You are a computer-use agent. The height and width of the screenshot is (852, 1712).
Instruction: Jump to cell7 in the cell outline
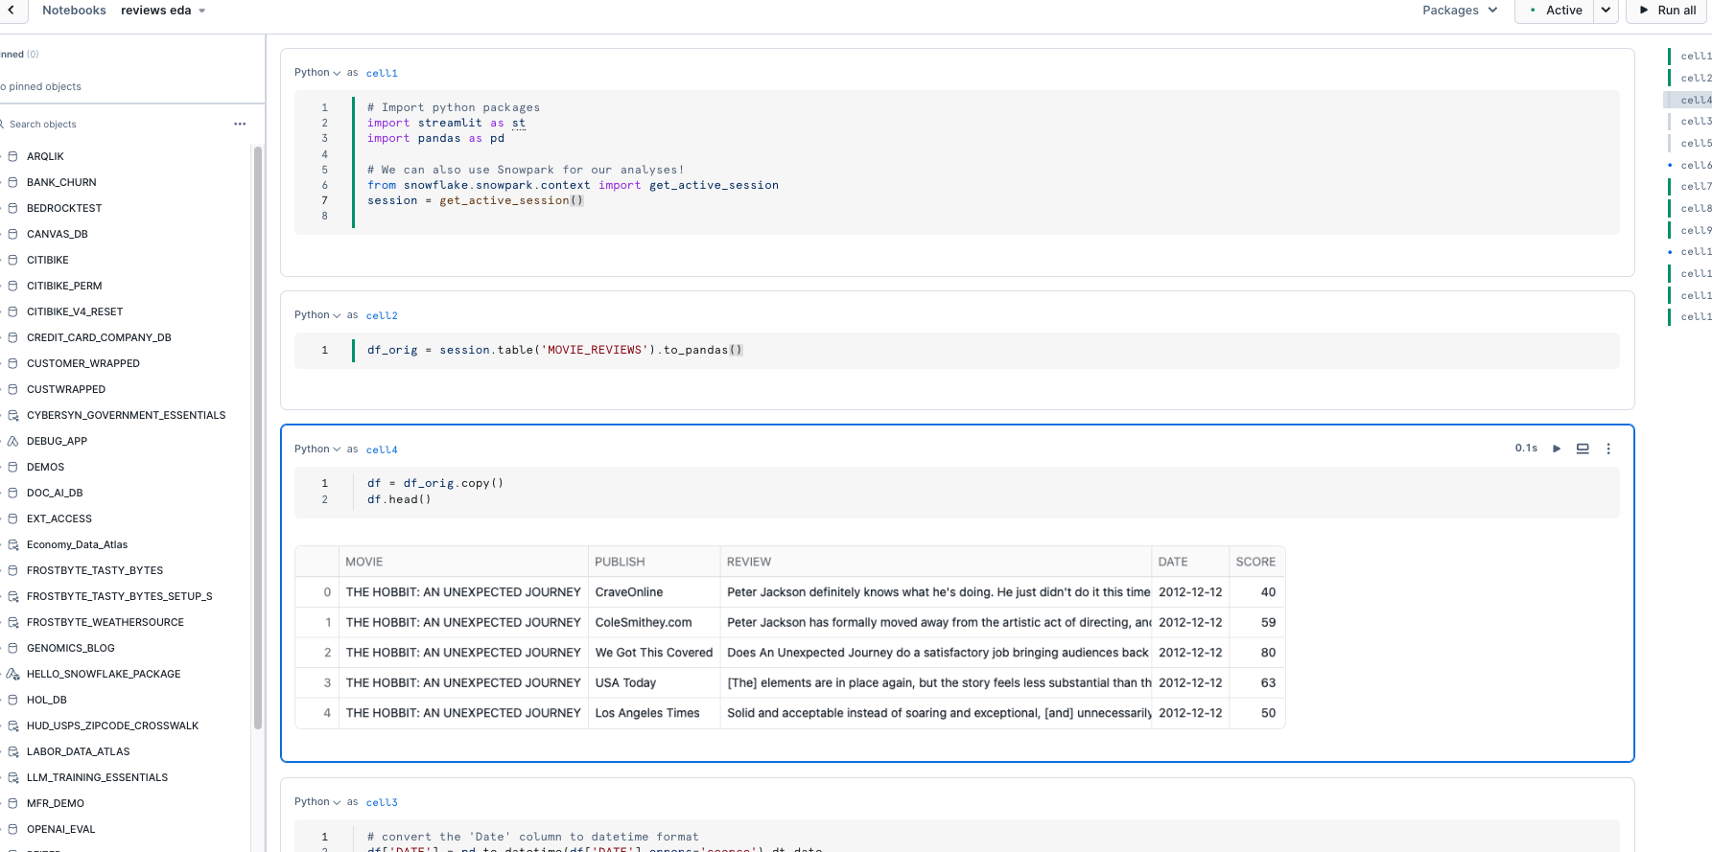(x=1695, y=187)
